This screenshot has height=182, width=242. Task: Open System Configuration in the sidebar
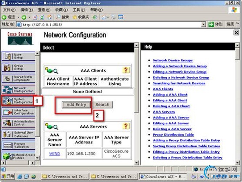coord(18,101)
